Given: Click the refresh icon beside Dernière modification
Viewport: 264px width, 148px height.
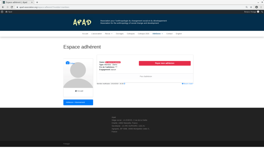Looking at the screenshot, I should click(x=125, y=84).
